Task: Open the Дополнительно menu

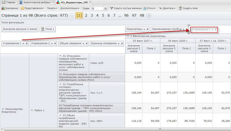Action: 70,8
